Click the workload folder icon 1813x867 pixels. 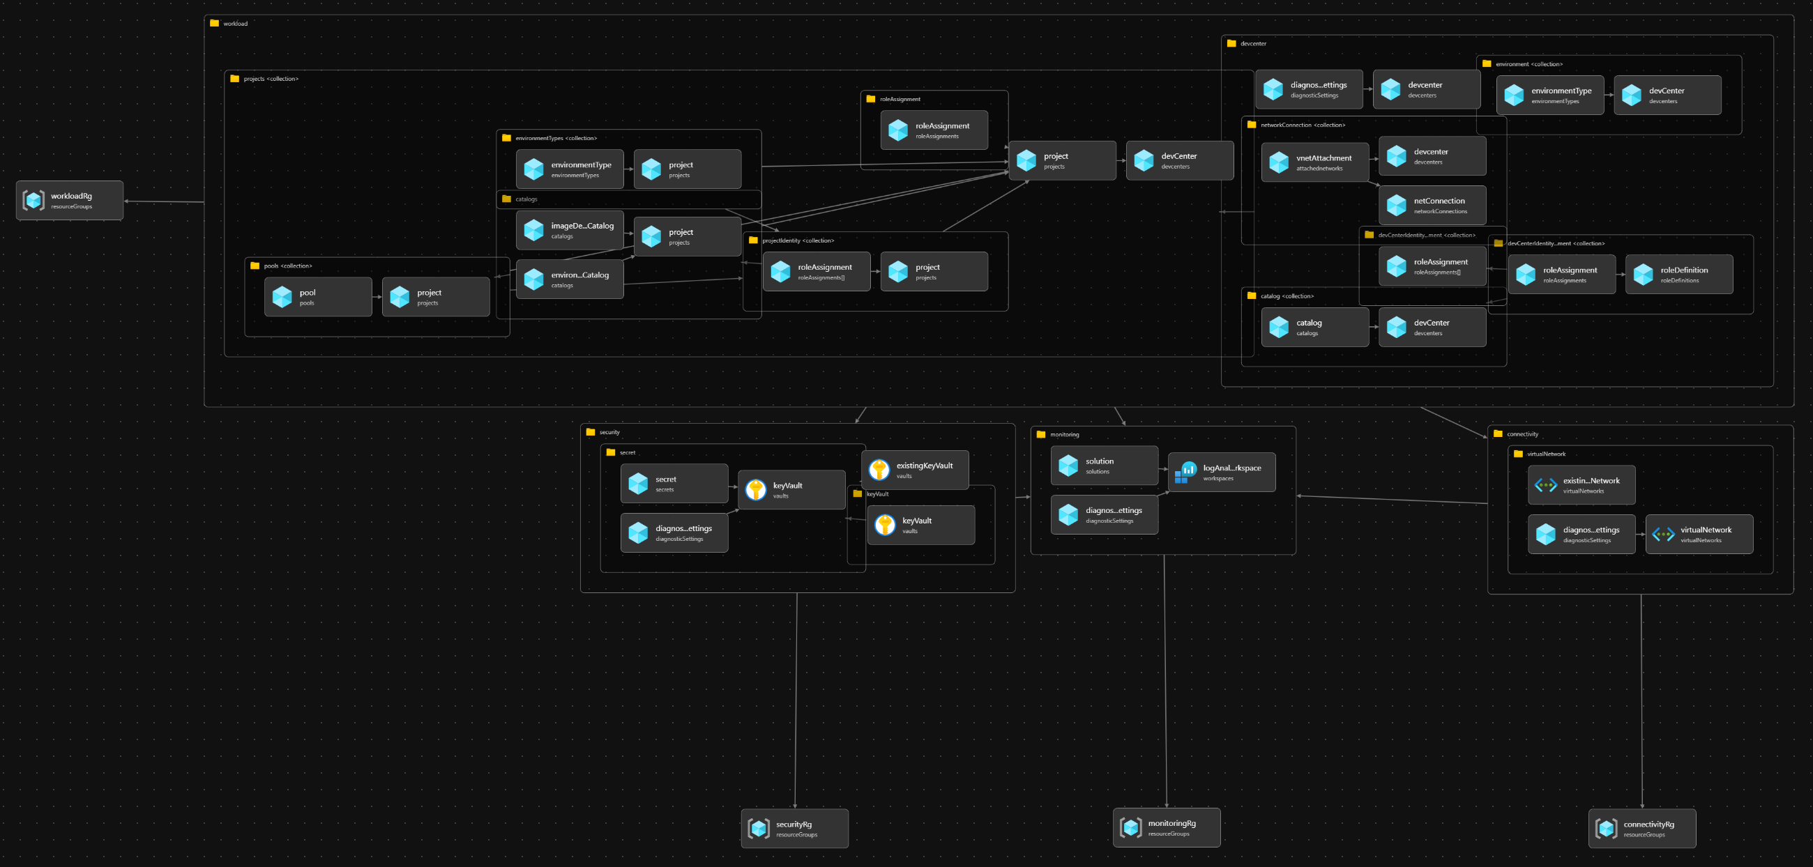(215, 23)
